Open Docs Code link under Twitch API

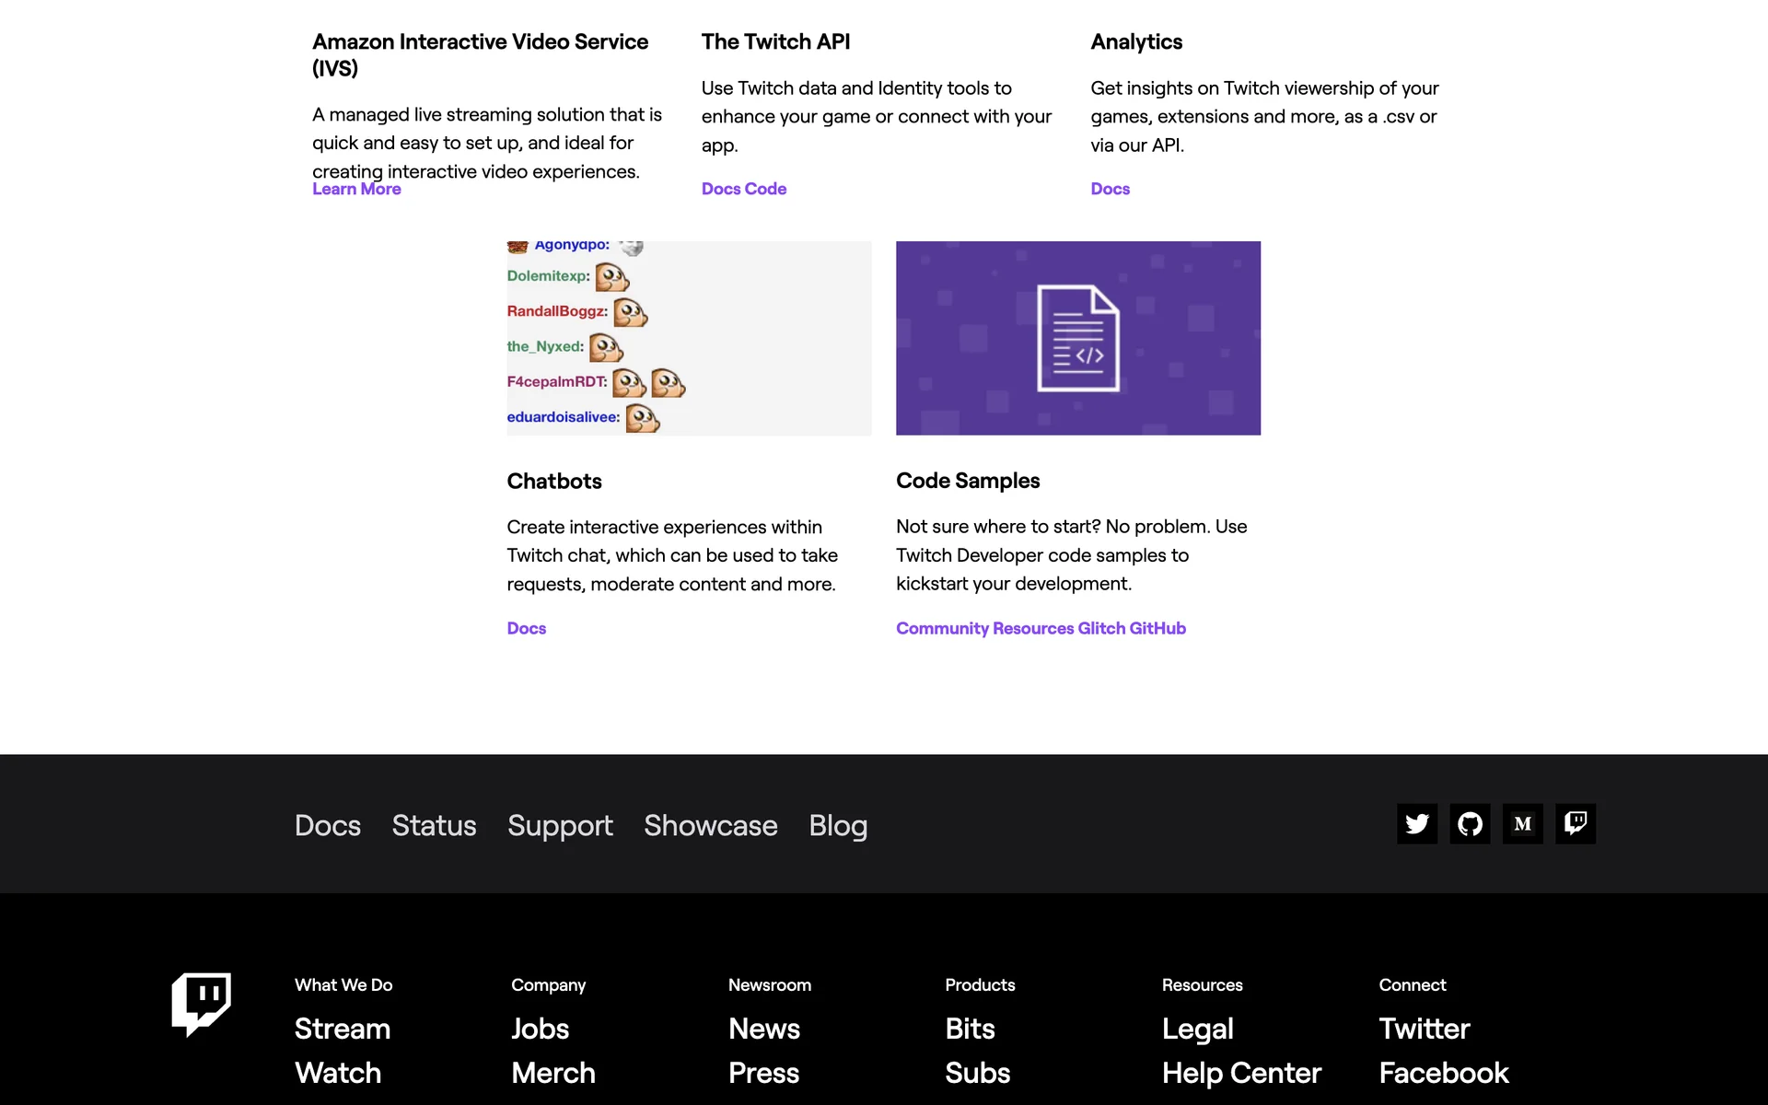743,189
